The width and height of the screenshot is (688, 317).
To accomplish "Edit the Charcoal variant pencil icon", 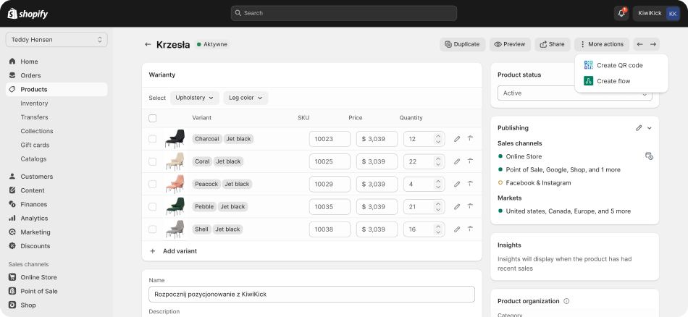I will click(x=457, y=139).
